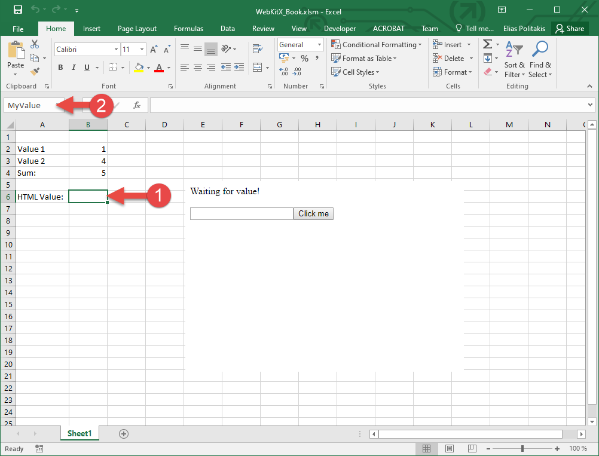Open the font size 11 dropdown

pos(142,49)
